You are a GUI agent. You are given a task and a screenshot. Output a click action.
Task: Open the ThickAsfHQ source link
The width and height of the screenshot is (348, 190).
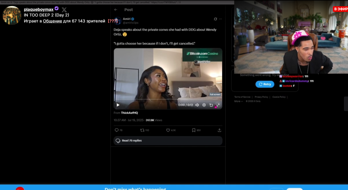point(129,113)
